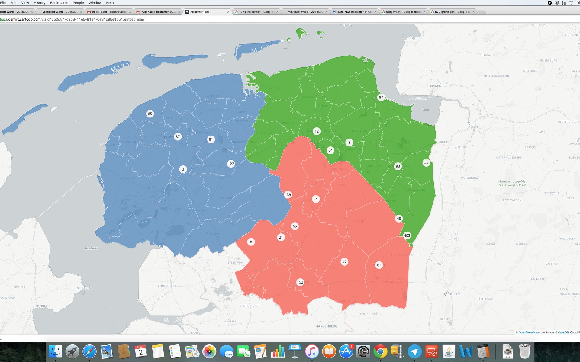Open the People menu
The height and width of the screenshot is (362, 580).
pyautogui.click(x=78, y=3)
